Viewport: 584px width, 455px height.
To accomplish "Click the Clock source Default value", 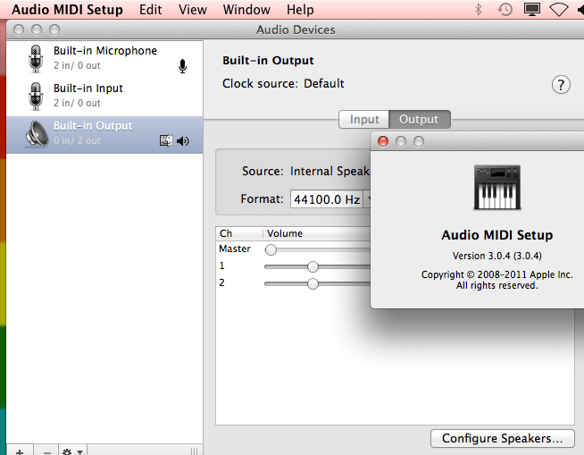I will [323, 83].
